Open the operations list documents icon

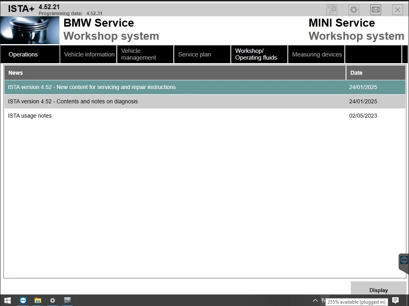[332, 10]
